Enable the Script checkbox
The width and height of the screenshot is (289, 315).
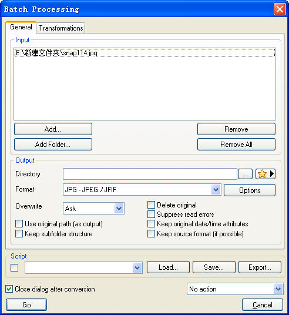click(x=15, y=267)
